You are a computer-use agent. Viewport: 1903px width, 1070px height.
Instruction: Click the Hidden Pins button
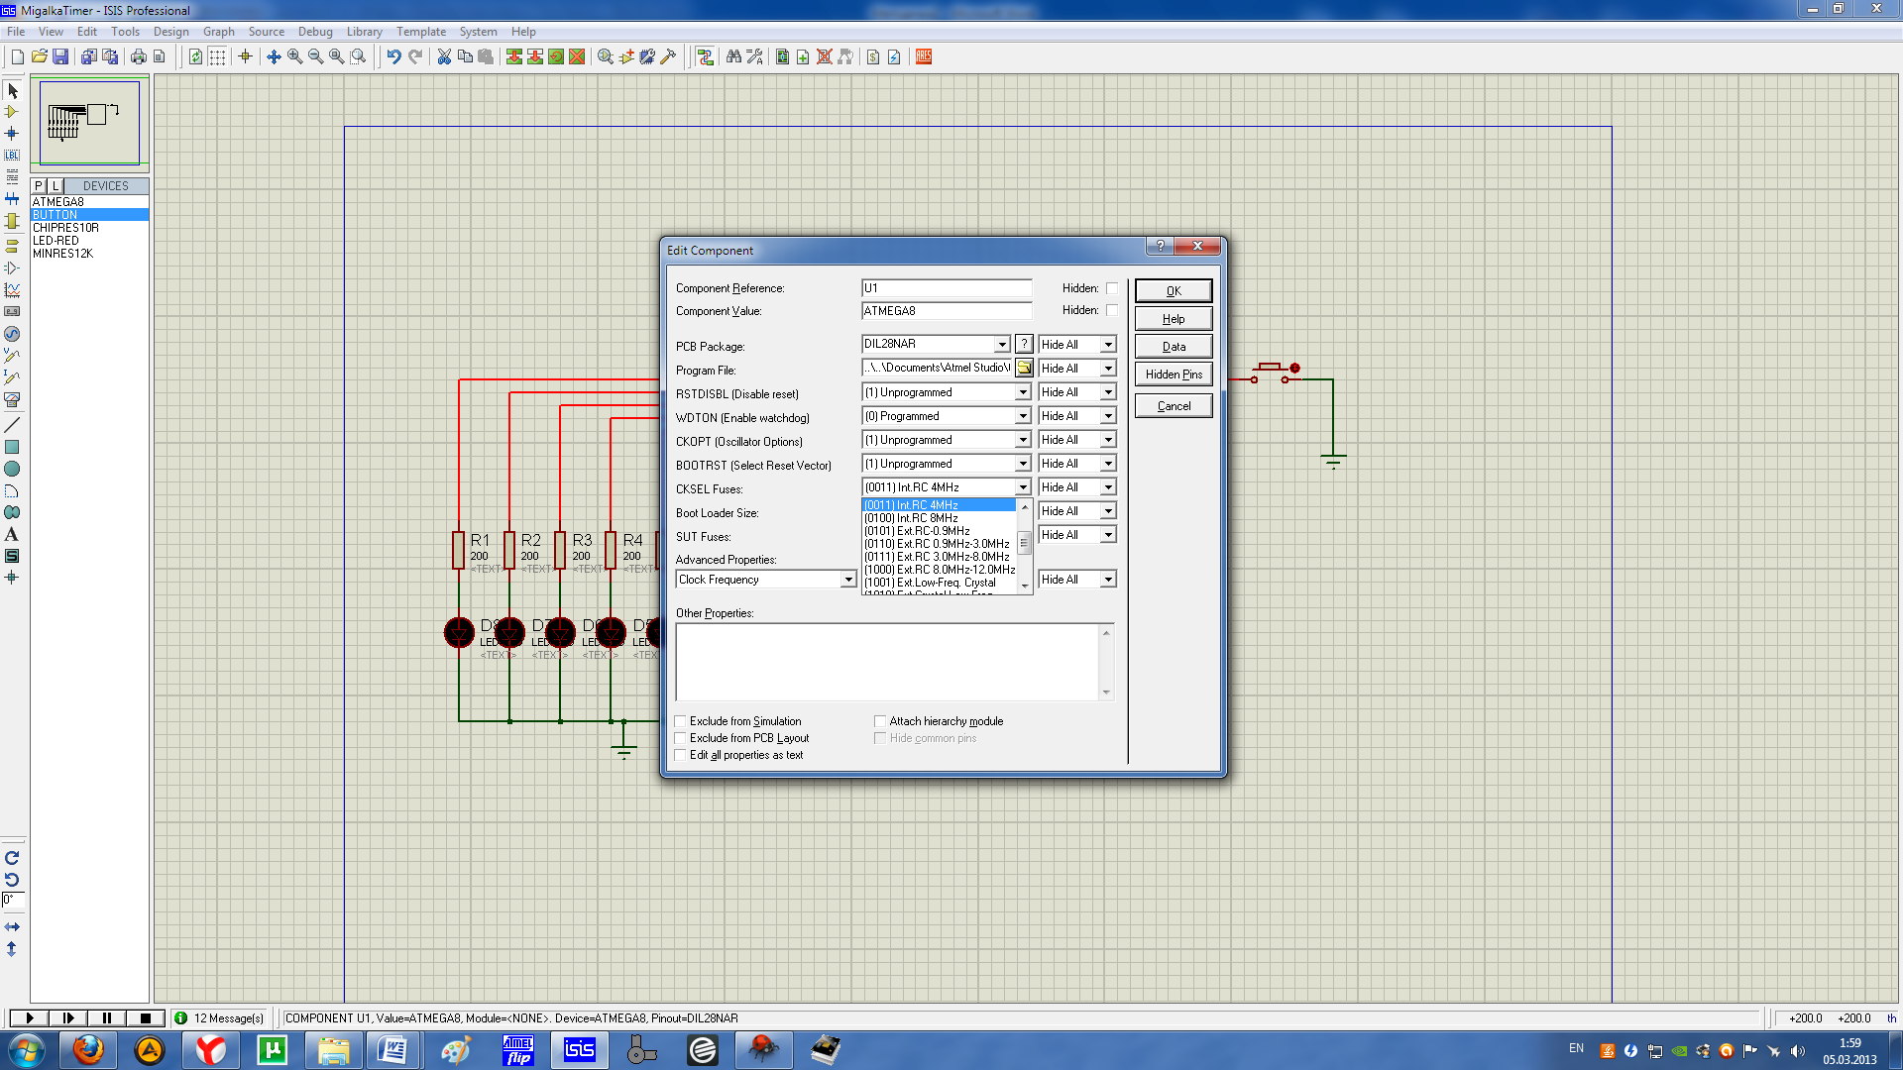point(1174,374)
